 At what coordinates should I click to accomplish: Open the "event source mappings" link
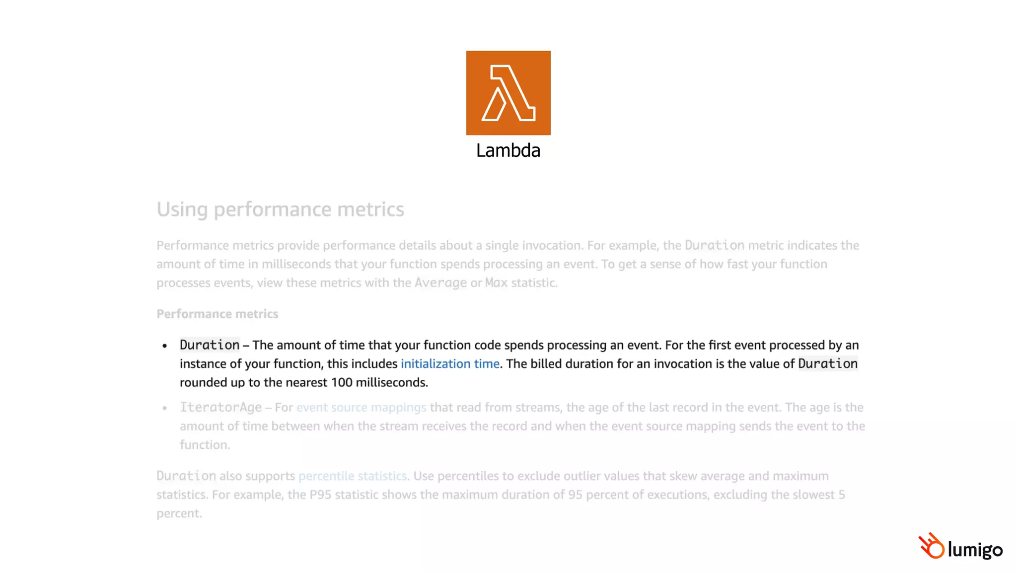[x=361, y=408]
